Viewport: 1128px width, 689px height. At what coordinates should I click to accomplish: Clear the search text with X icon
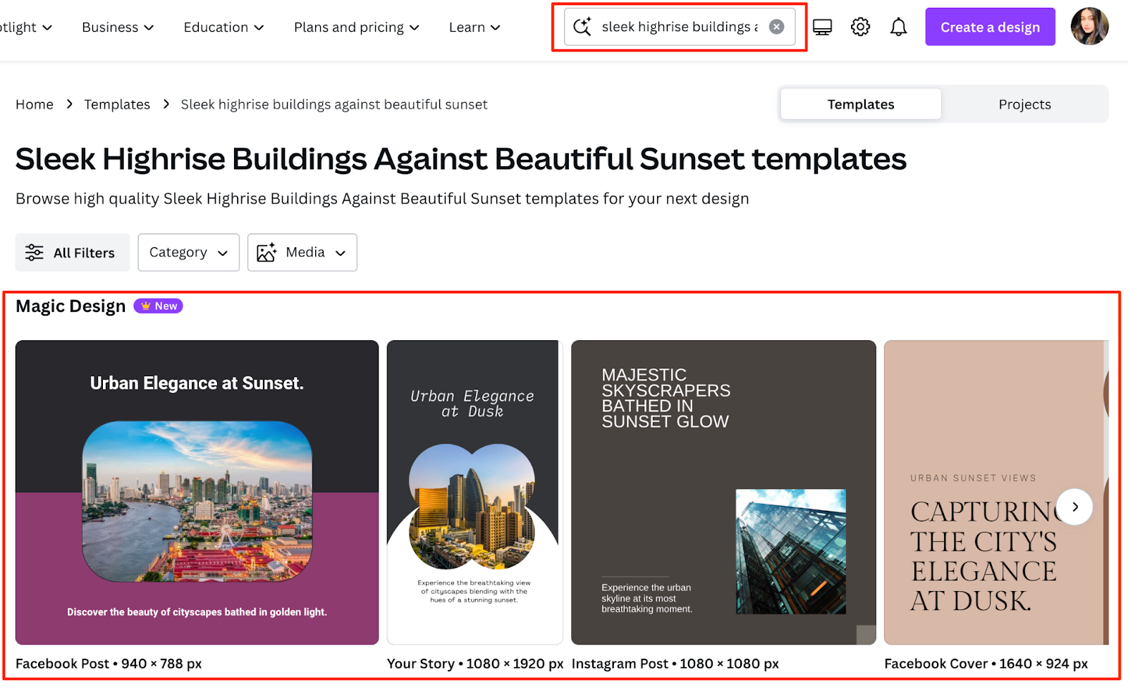coord(776,27)
